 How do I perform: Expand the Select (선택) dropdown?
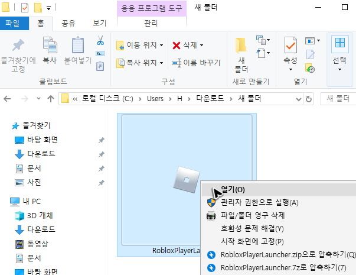point(339,69)
